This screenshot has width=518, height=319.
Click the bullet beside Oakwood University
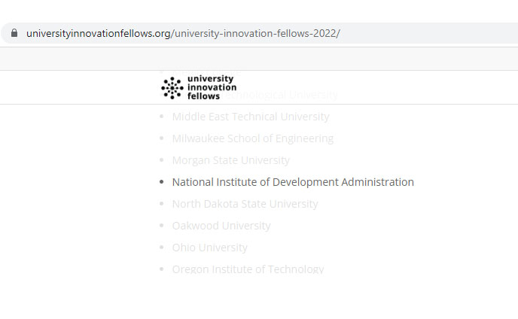pos(162,225)
